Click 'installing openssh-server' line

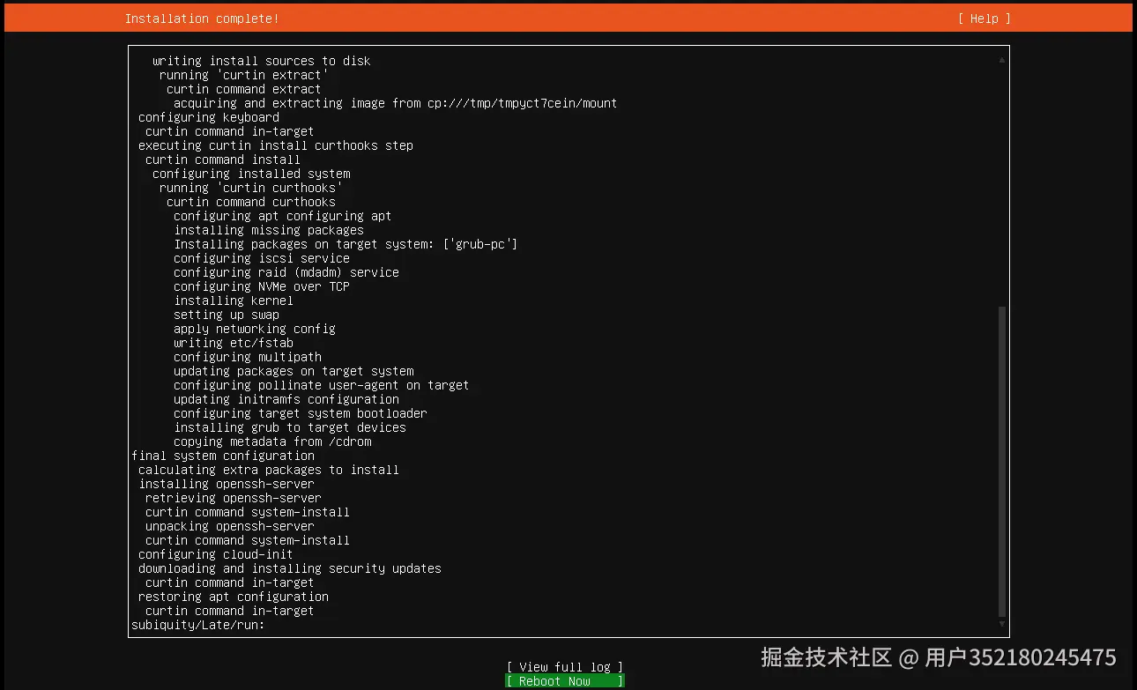tap(227, 484)
